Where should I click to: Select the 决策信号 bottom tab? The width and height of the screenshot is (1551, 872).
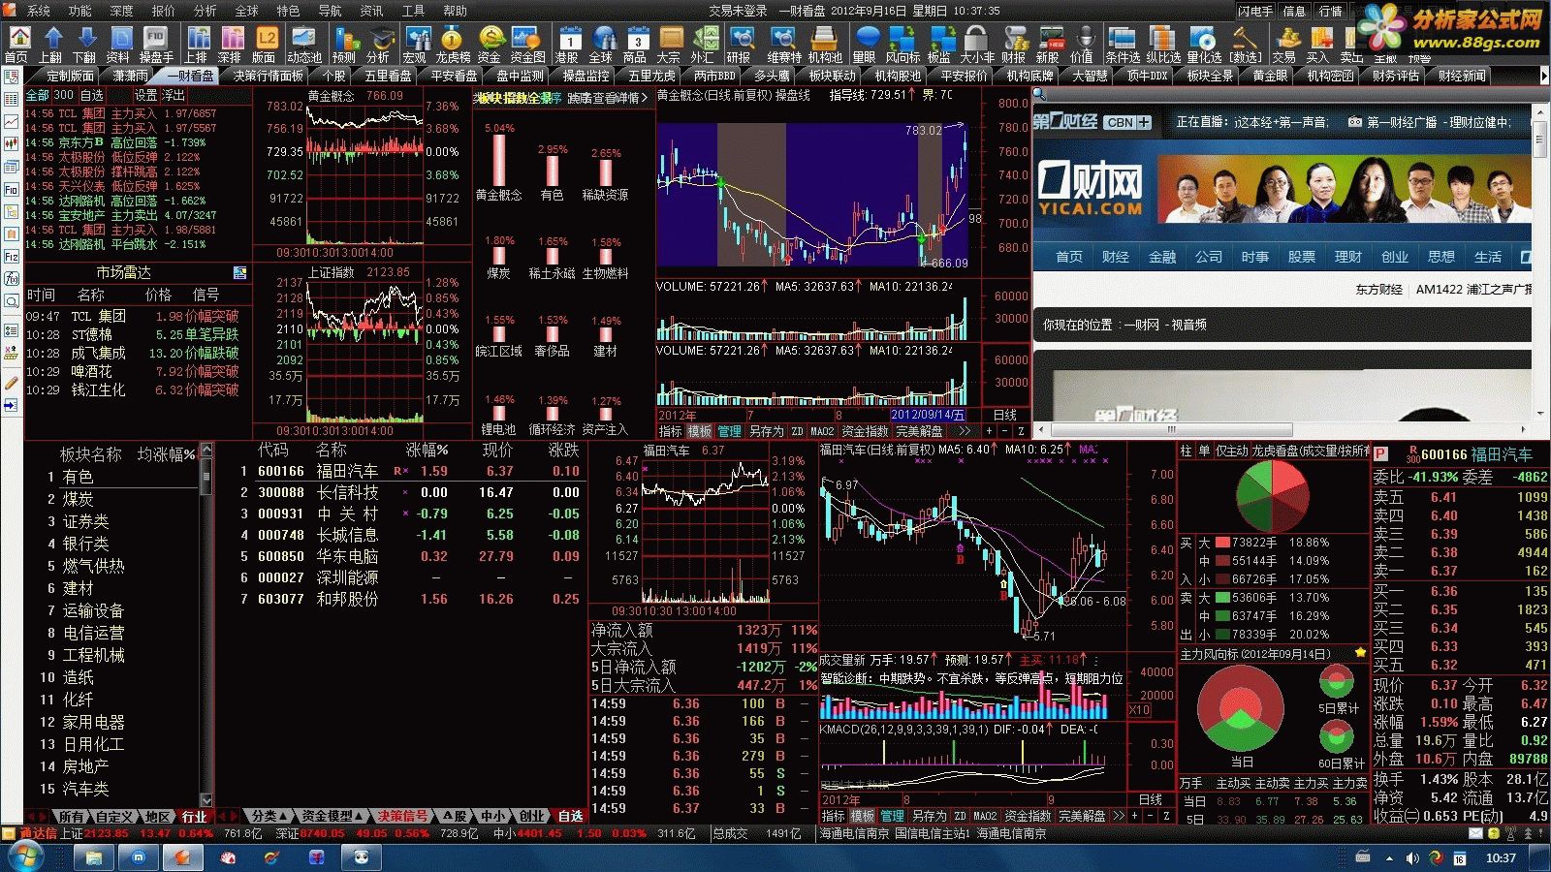tap(402, 816)
